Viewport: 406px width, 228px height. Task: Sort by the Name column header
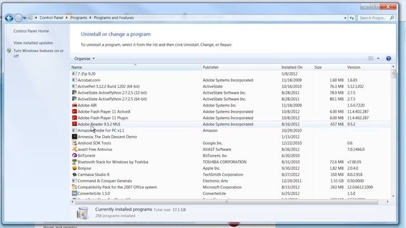point(136,67)
